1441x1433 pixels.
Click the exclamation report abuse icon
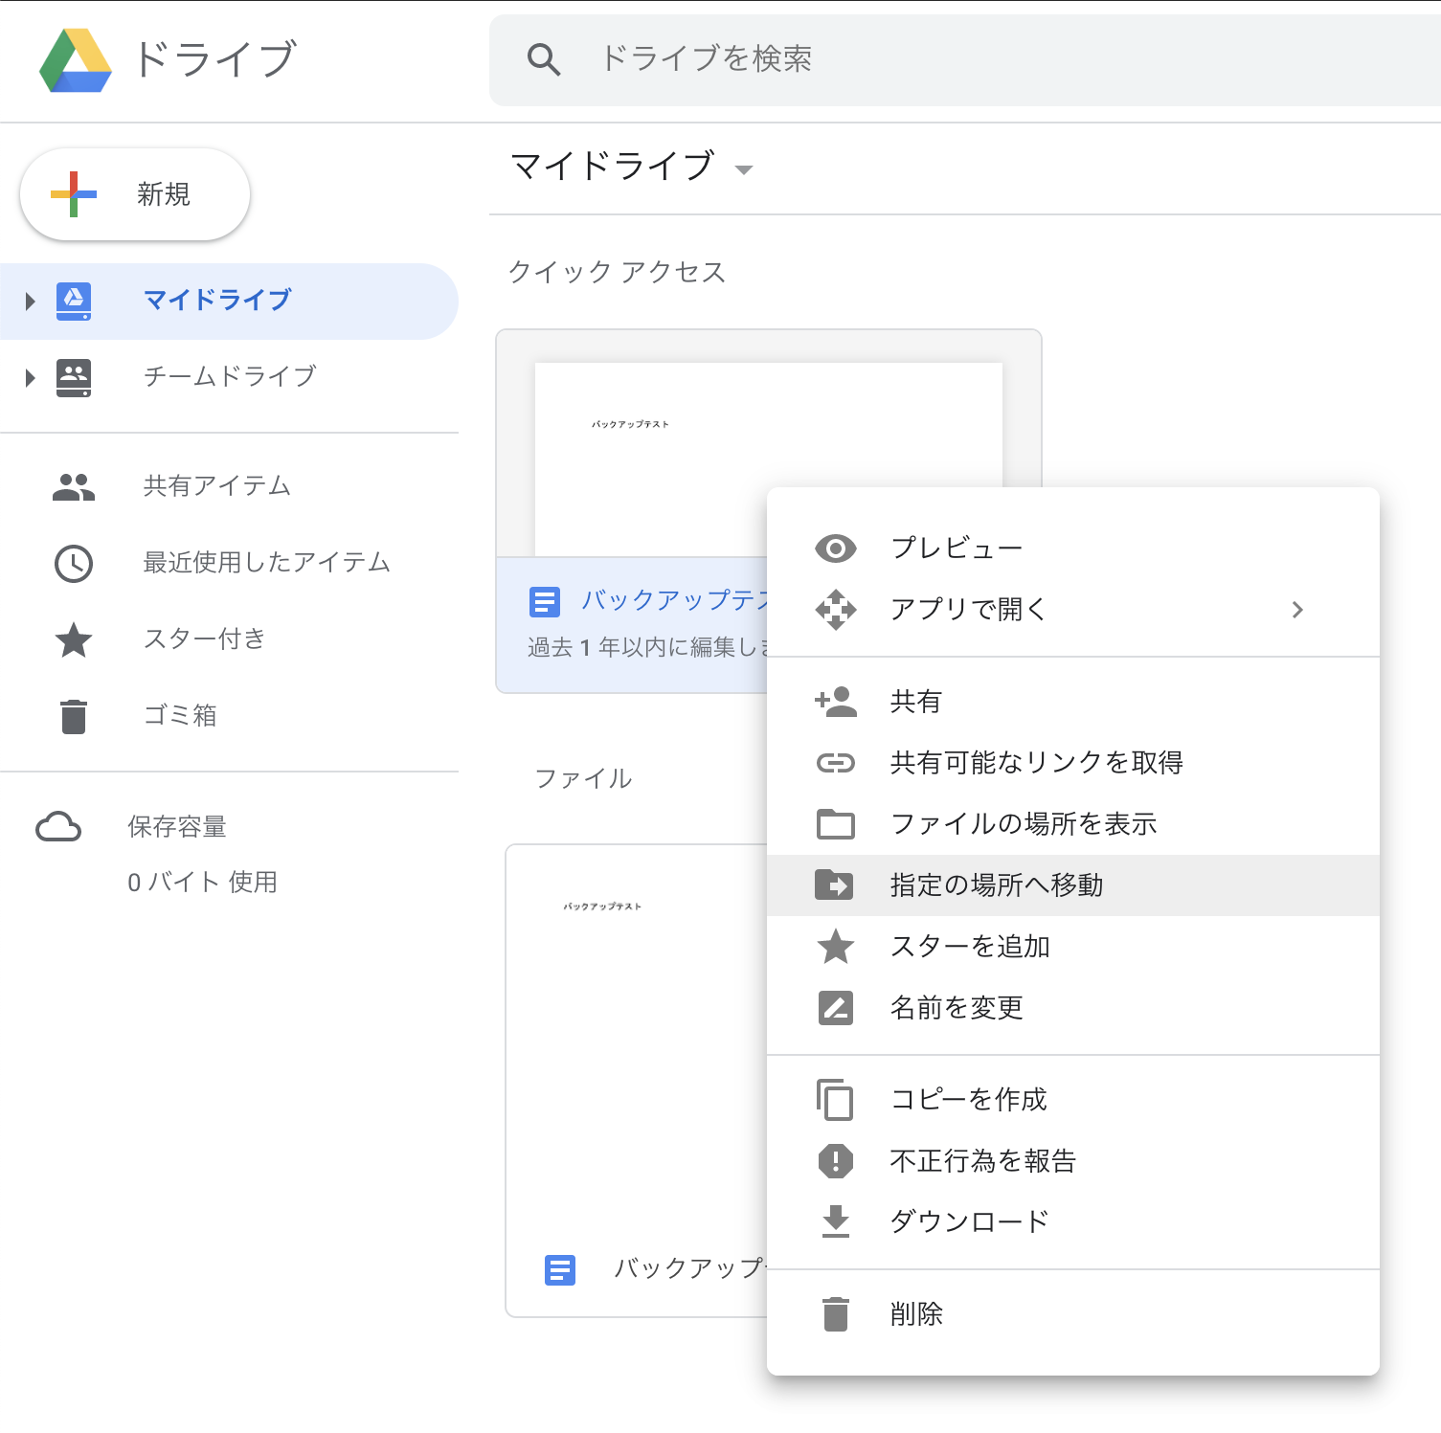click(x=836, y=1161)
